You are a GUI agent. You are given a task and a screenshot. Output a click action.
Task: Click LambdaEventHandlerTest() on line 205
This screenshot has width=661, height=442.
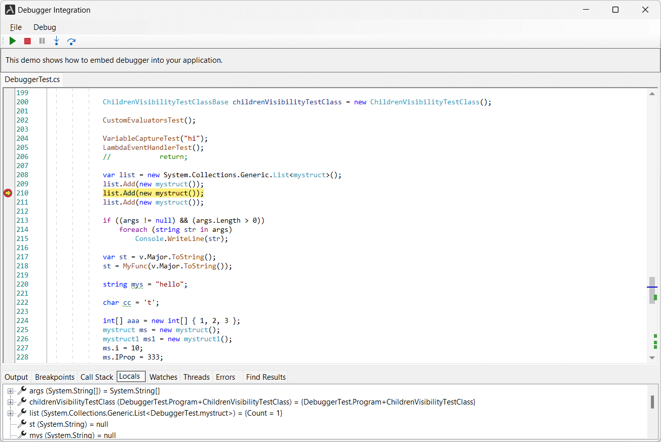pyautogui.click(x=153, y=147)
